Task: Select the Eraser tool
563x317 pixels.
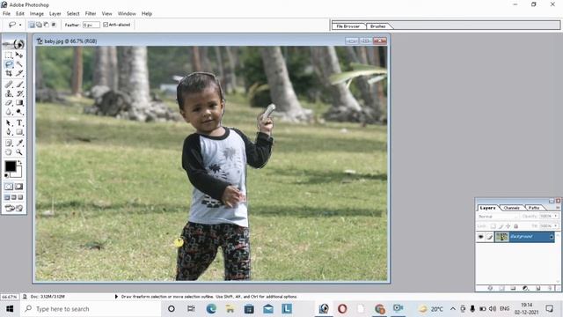Action: (9, 103)
